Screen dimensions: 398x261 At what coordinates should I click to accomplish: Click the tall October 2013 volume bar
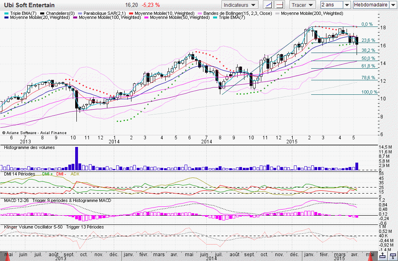pos(76,158)
